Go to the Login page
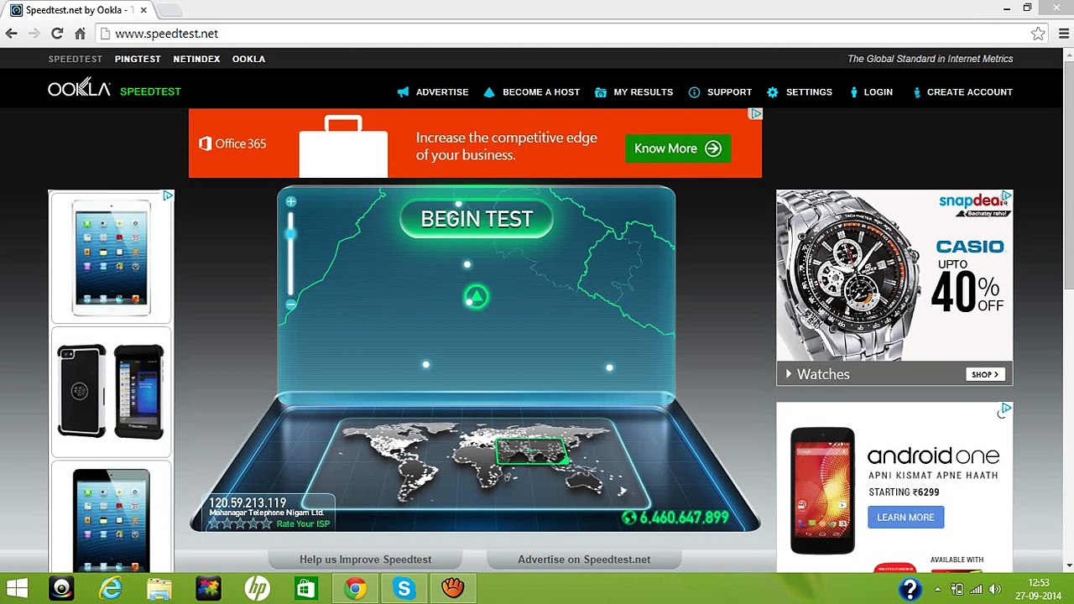This screenshot has height=604, width=1074. (872, 92)
